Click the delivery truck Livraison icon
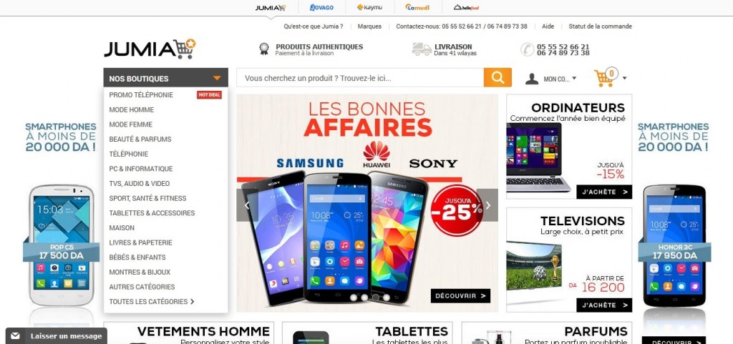 422,49
